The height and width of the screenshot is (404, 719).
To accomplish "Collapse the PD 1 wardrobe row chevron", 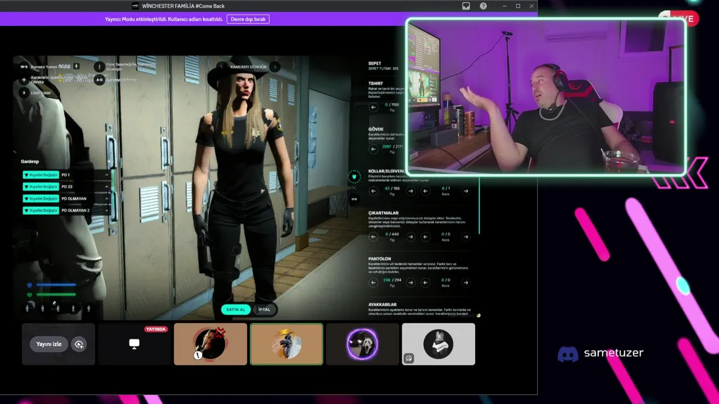I will coord(107,175).
